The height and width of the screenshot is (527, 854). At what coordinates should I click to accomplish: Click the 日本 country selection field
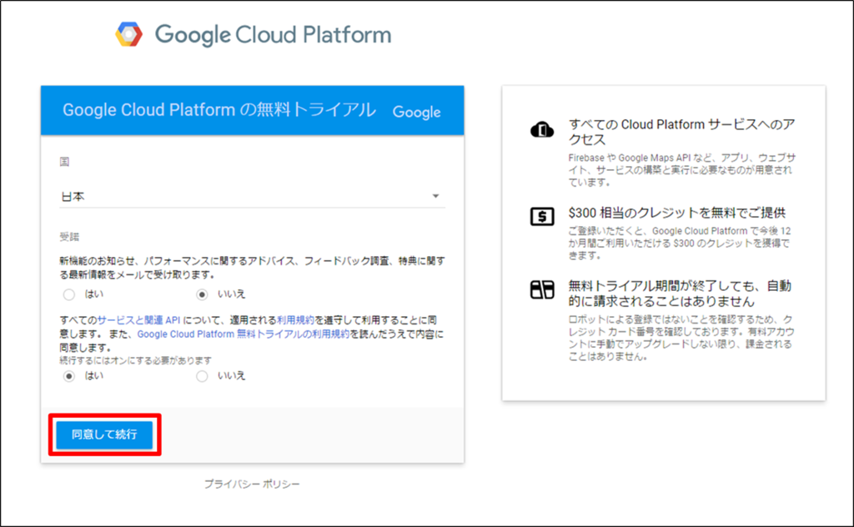point(242,197)
